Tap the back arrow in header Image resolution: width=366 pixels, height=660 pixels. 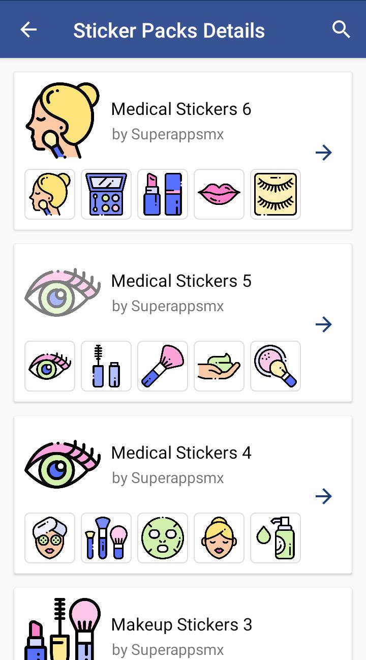pos(28,30)
